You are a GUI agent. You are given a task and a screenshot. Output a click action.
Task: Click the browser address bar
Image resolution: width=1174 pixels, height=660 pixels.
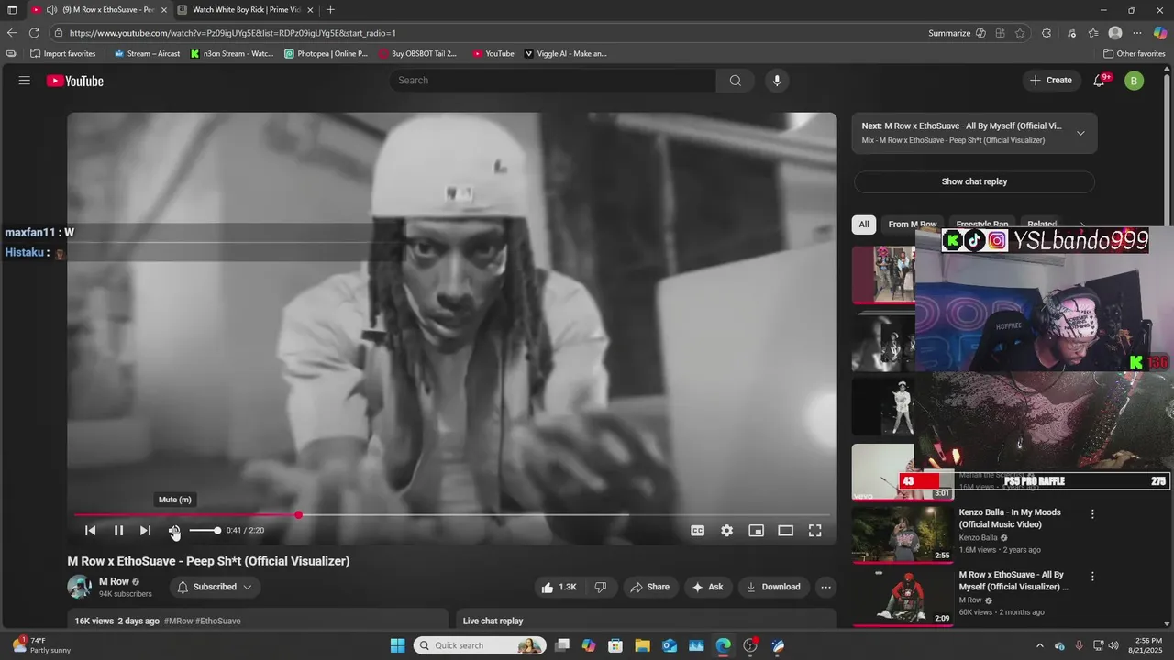pos(486,33)
